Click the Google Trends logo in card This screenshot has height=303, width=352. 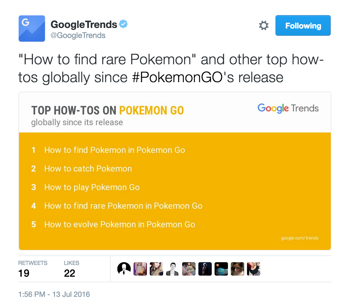[x=288, y=108]
